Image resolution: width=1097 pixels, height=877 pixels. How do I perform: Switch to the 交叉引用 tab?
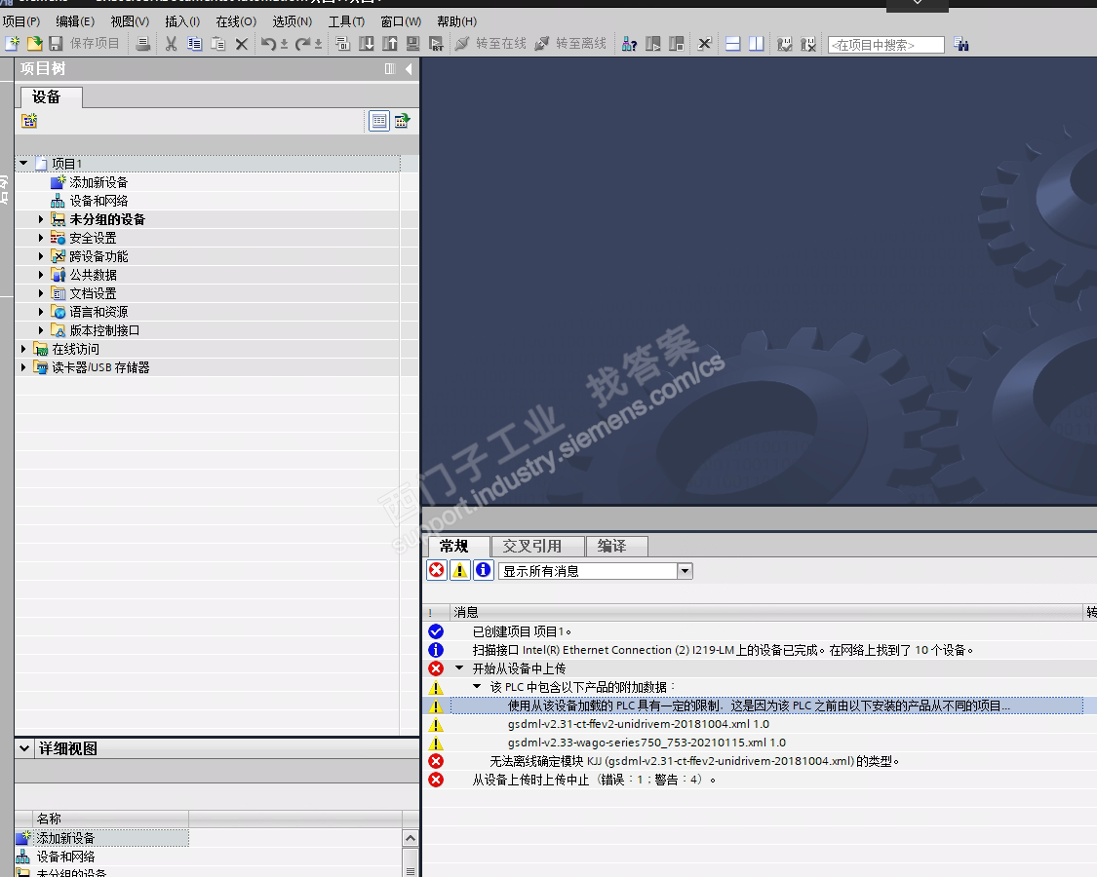[537, 547]
